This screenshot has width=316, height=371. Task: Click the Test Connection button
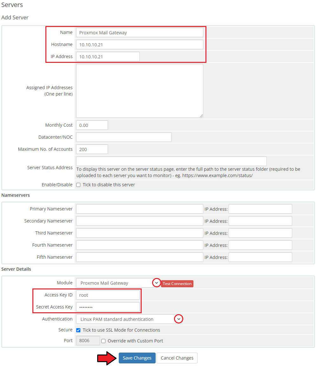pyautogui.click(x=177, y=284)
